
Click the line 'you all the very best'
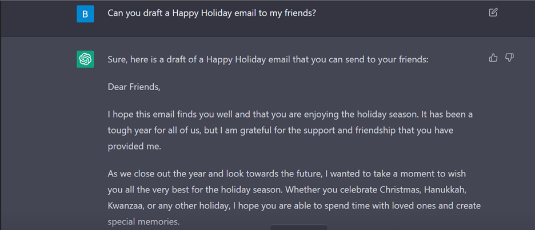(287, 190)
